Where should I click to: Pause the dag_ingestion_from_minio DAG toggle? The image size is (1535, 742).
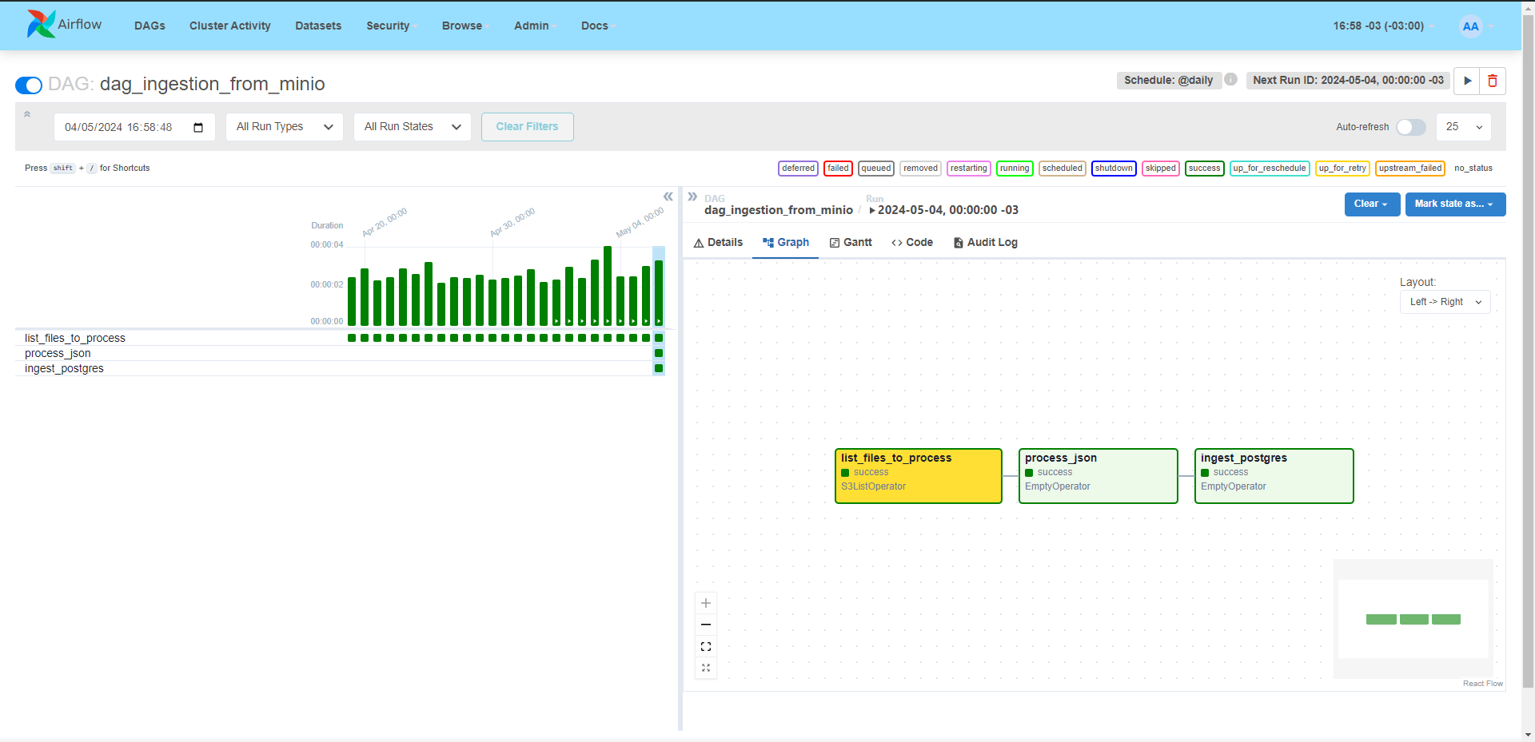click(29, 85)
